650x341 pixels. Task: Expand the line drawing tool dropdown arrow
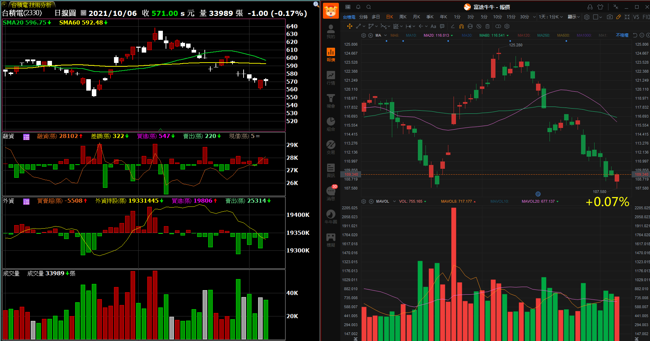point(364,26)
